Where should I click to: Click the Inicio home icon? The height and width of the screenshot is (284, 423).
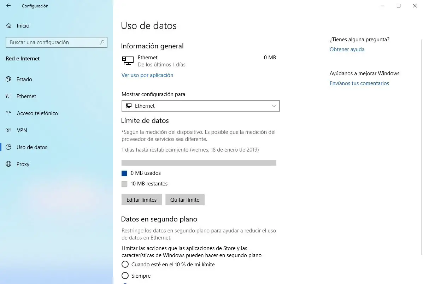(9, 26)
